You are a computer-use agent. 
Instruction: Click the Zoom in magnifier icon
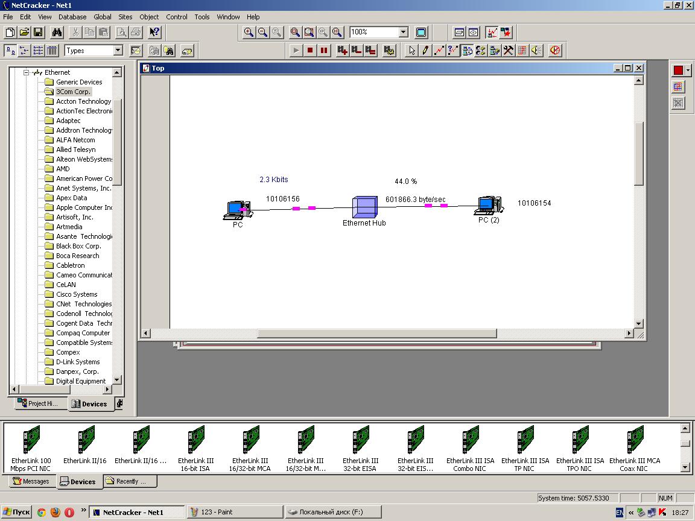coord(249,33)
